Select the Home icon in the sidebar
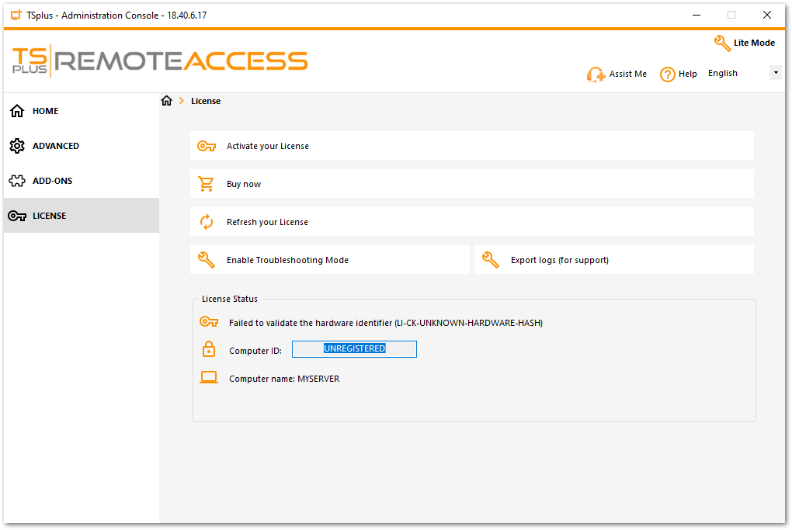The image size is (792, 530). pyautogui.click(x=16, y=111)
